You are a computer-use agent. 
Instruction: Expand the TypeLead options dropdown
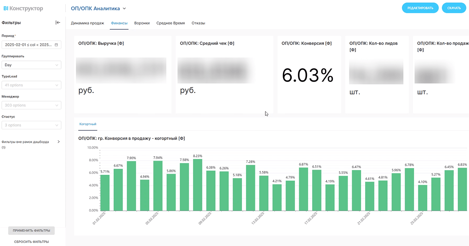(31, 85)
